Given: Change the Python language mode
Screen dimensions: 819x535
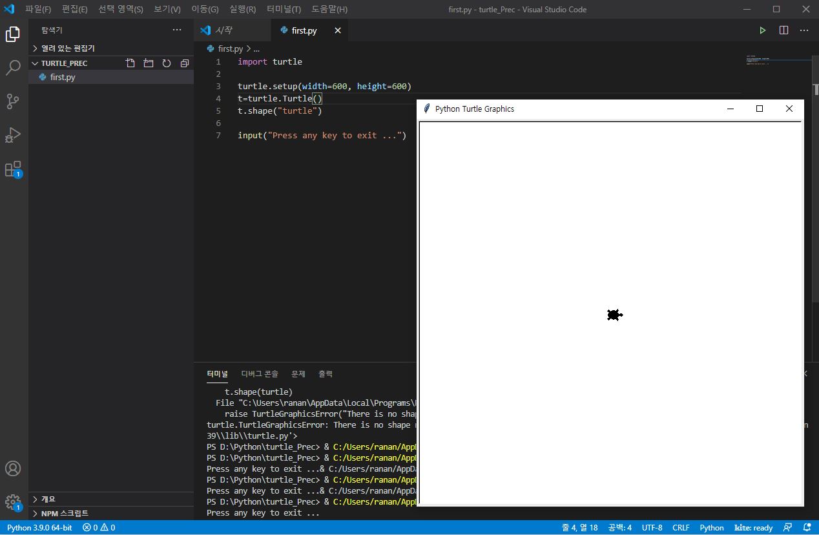Looking at the screenshot, I should click(x=712, y=527).
